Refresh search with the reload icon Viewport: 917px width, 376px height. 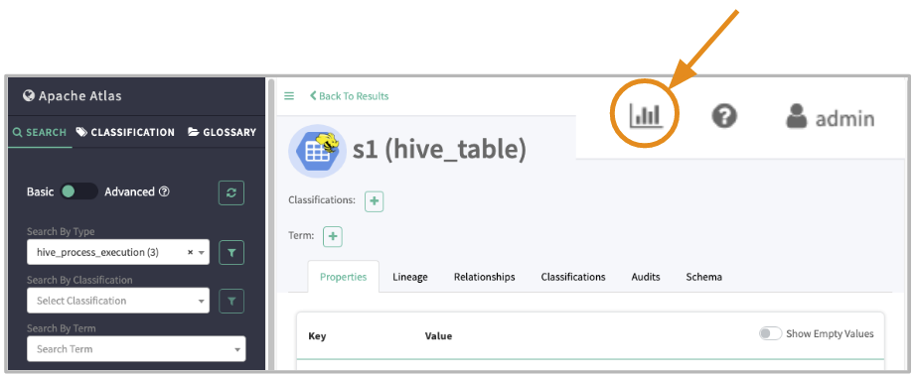(x=231, y=192)
